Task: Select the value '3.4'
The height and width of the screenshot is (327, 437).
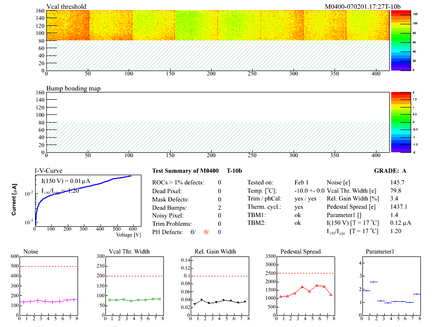Action: click(x=394, y=199)
